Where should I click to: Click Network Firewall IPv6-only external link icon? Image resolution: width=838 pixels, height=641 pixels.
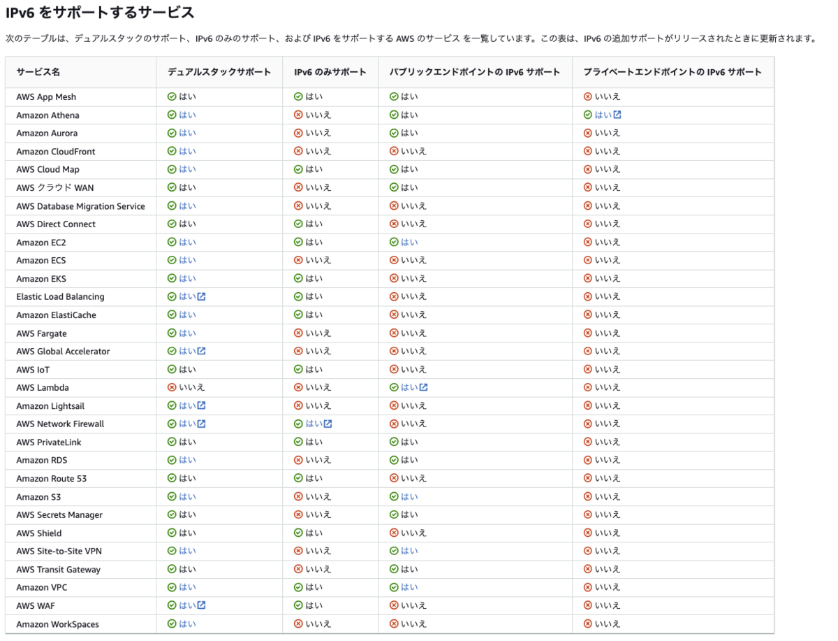[328, 424]
